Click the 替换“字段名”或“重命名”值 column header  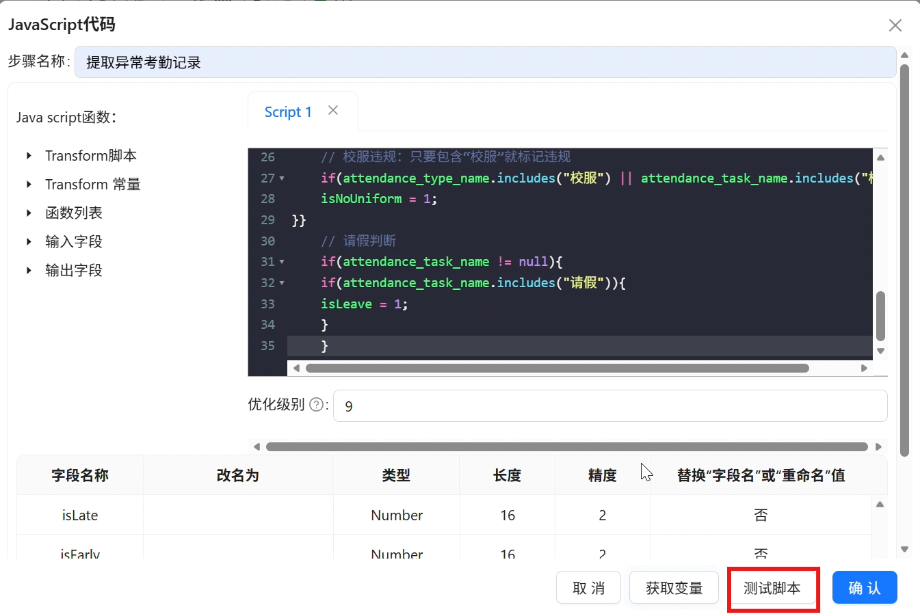[x=761, y=475]
